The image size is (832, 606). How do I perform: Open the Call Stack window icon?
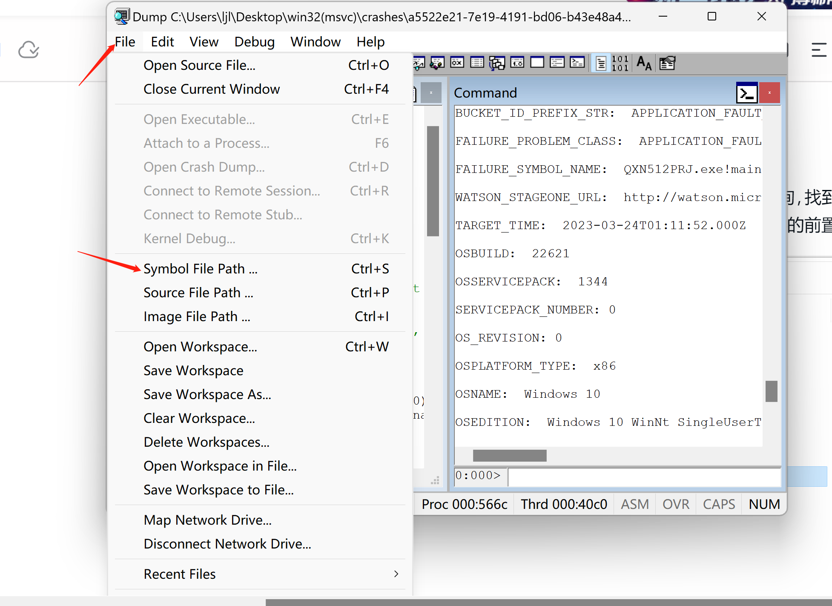(x=497, y=63)
